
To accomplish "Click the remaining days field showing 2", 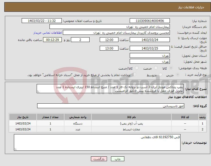I will pos(80,40).
